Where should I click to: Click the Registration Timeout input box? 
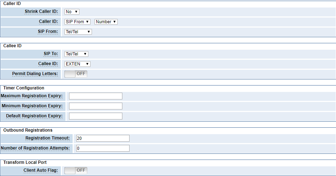tap(103, 138)
